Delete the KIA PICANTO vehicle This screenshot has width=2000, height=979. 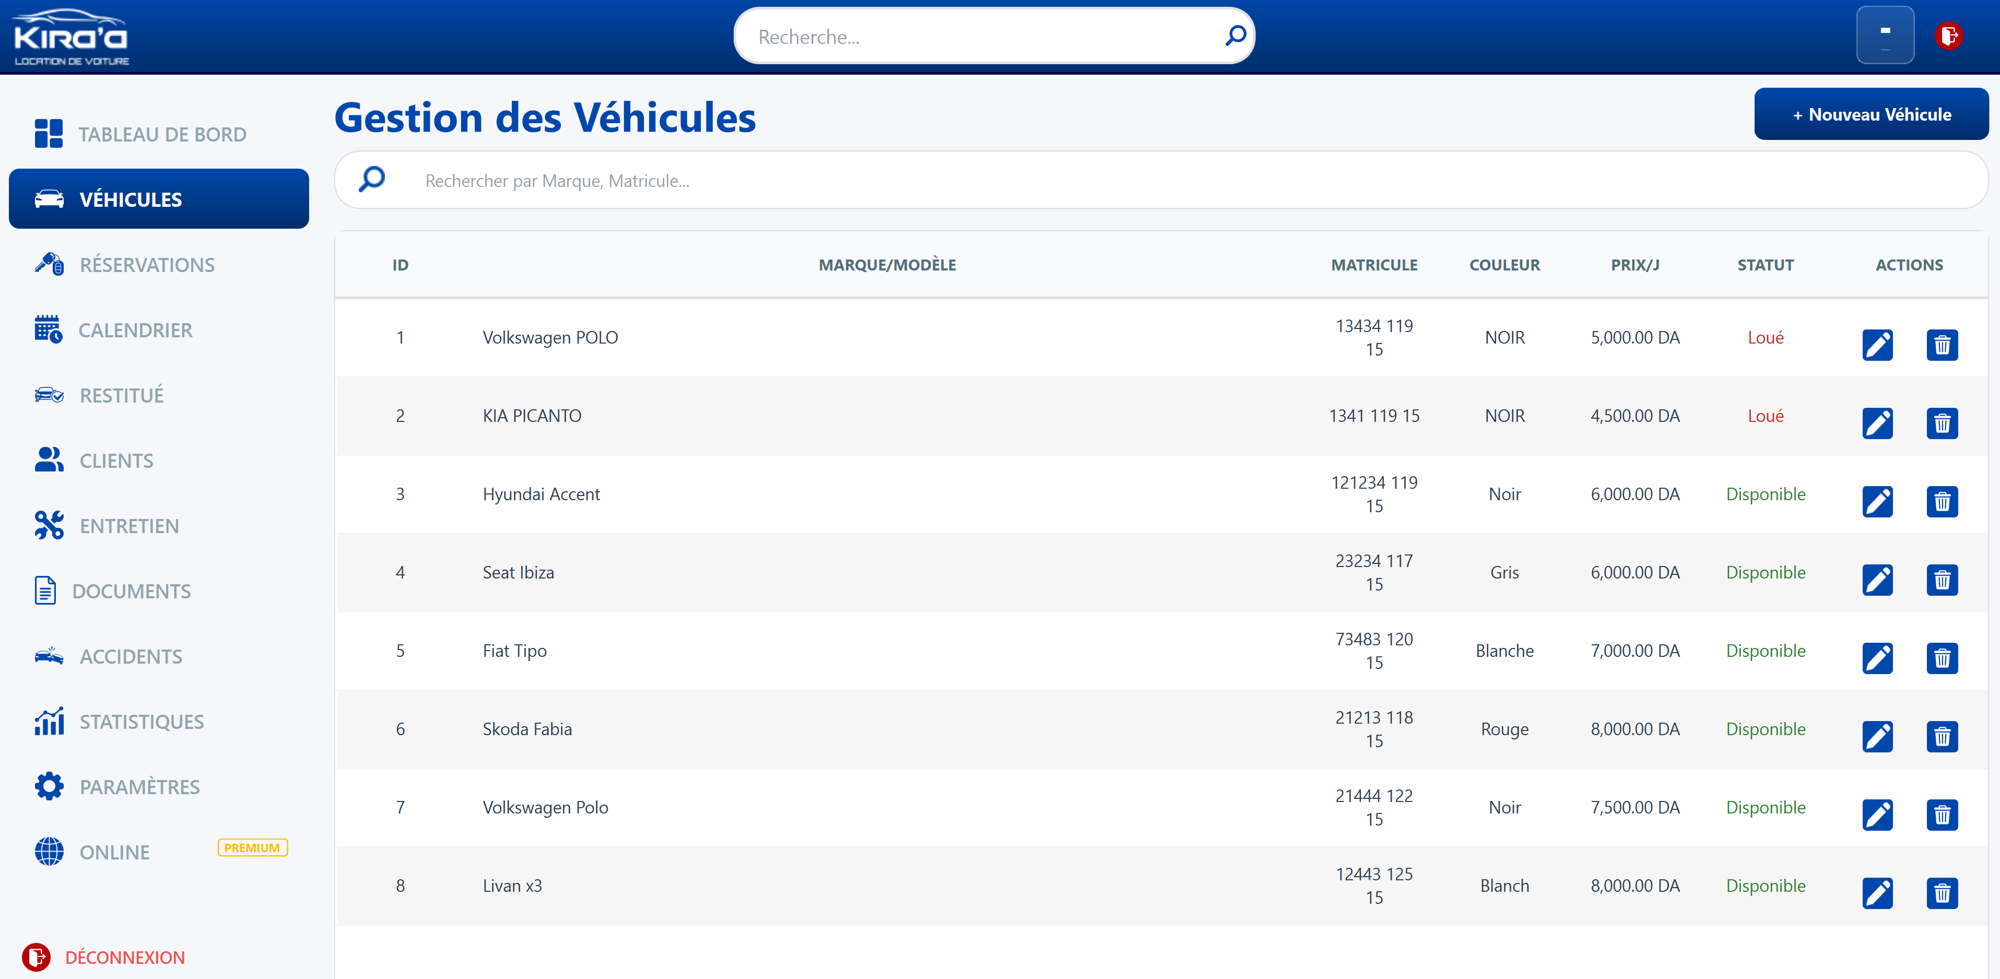pyautogui.click(x=1942, y=423)
